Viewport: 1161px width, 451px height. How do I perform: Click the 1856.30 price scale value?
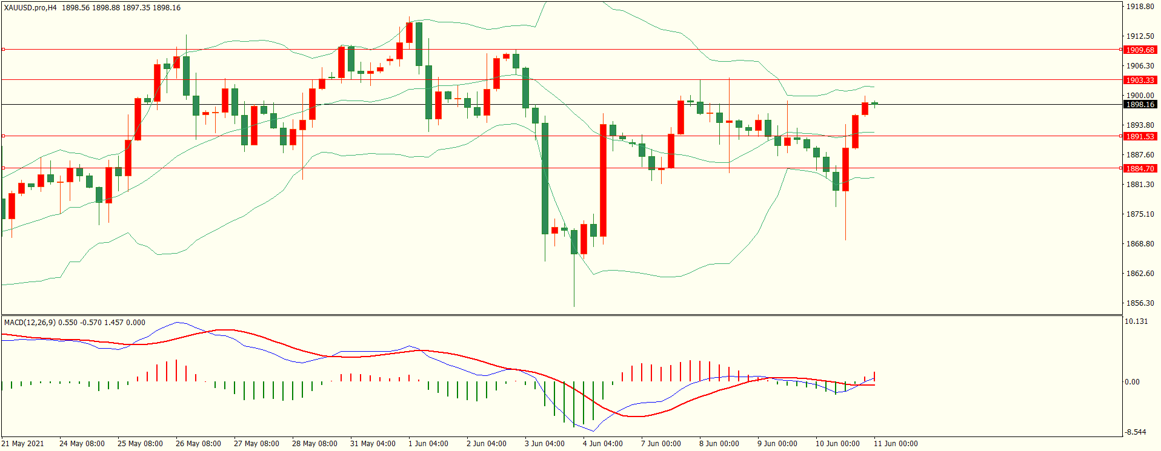pyautogui.click(x=1140, y=303)
